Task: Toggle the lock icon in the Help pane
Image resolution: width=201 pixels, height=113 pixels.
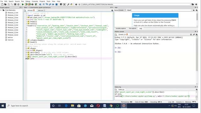Action: pyautogui.click(x=194, y=10)
